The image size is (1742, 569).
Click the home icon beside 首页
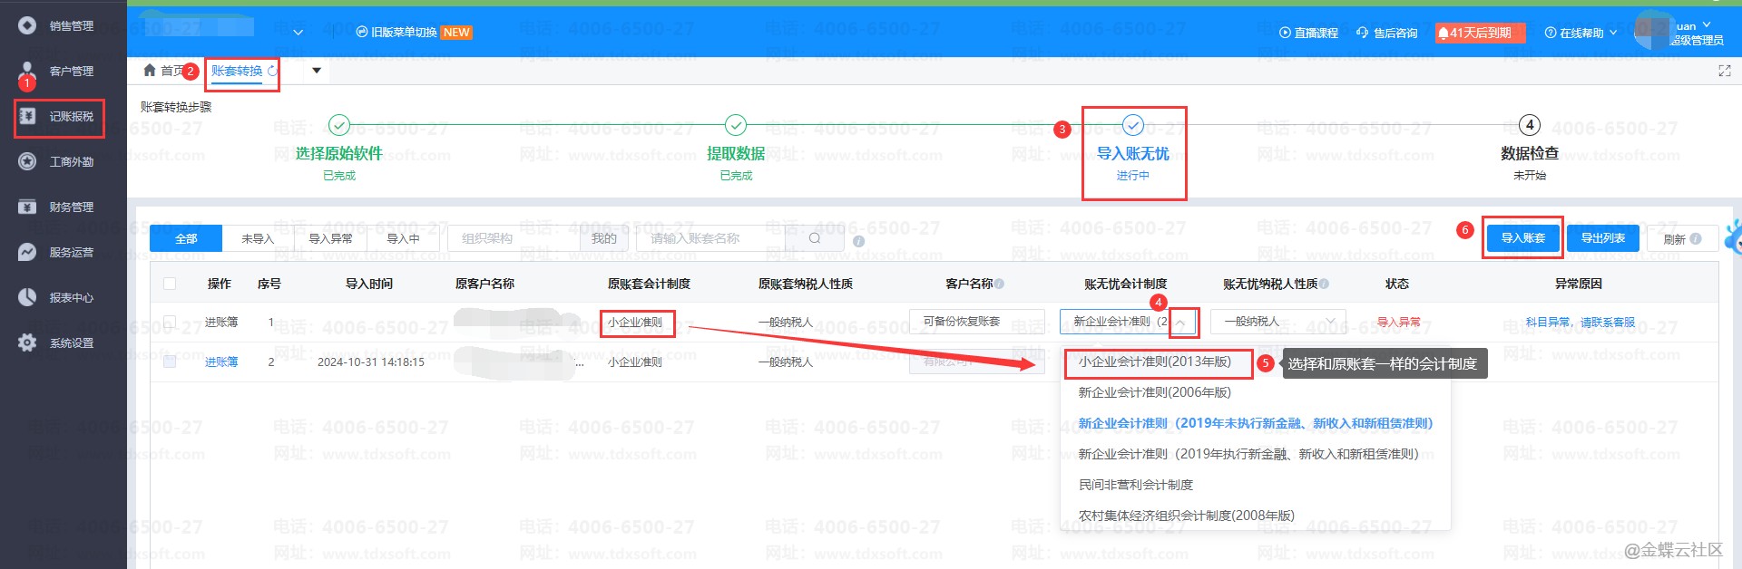click(x=150, y=71)
